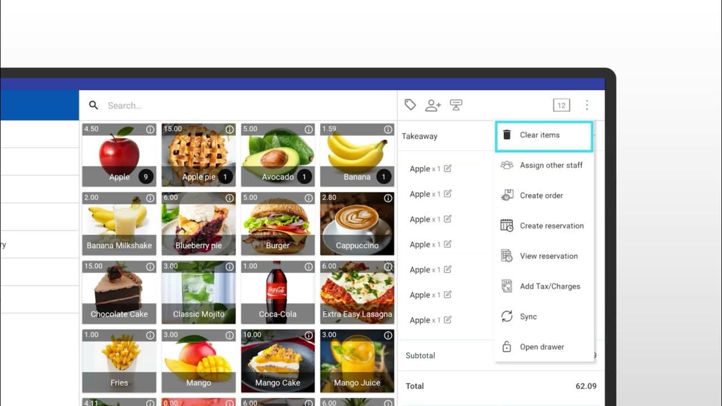Click the Takeaway order type label
Screen dimensions: 722x406
pos(419,136)
